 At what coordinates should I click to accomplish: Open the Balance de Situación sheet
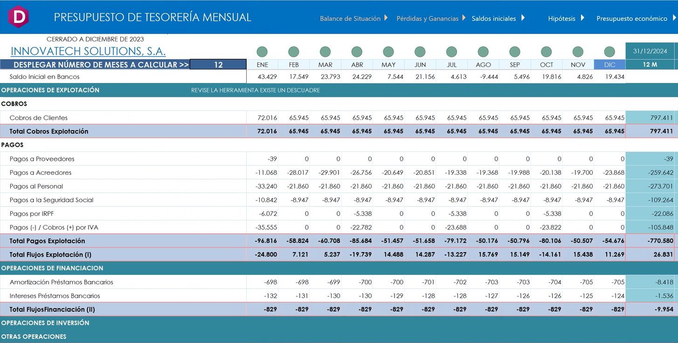pos(350,19)
